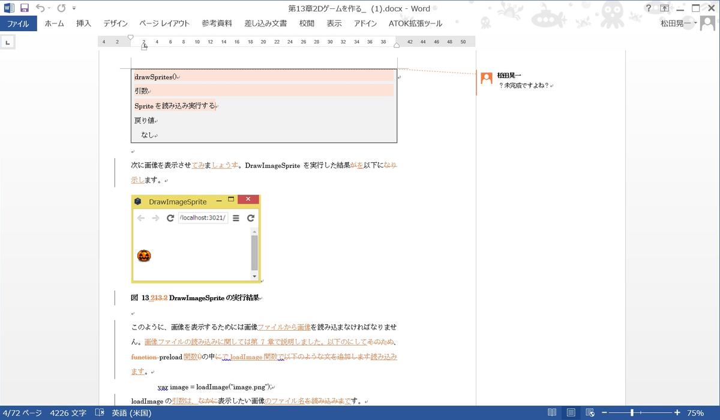Open the Word Help question mark
Image resolution: width=720 pixels, height=420 pixels.
[x=648, y=8]
